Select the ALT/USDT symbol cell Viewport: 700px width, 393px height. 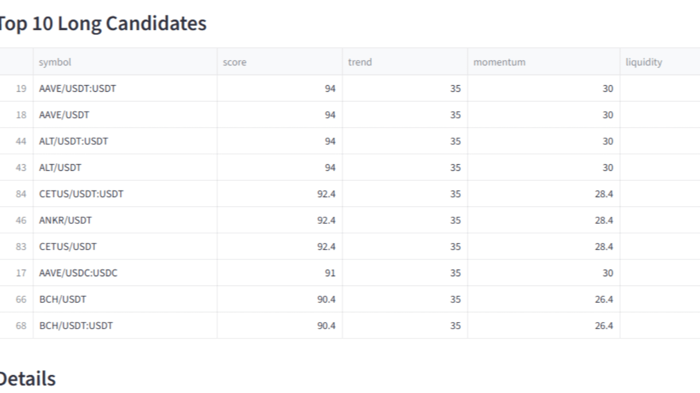pos(125,168)
